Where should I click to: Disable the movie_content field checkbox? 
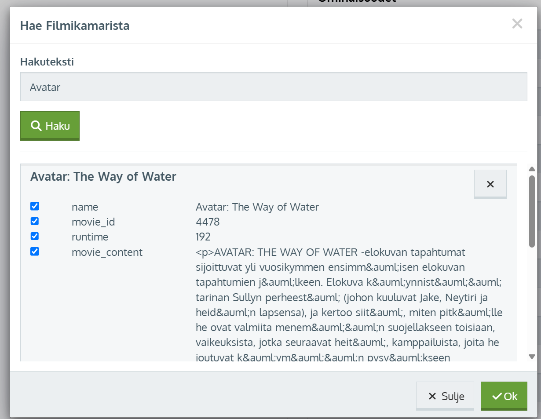point(35,251)
